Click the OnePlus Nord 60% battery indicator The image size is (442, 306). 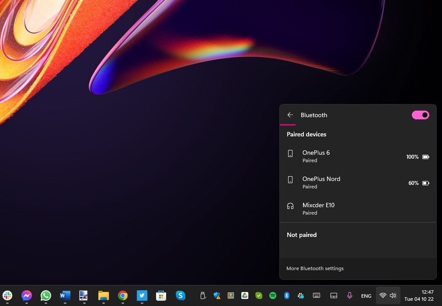[418, 183]
